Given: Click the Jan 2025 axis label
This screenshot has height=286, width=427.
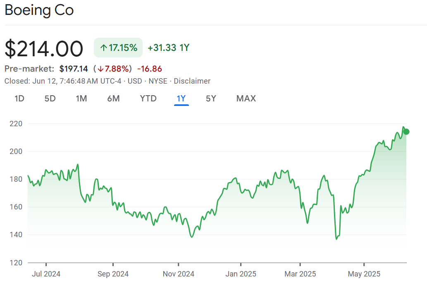Looking at the screenshot, I should [241, 274].
